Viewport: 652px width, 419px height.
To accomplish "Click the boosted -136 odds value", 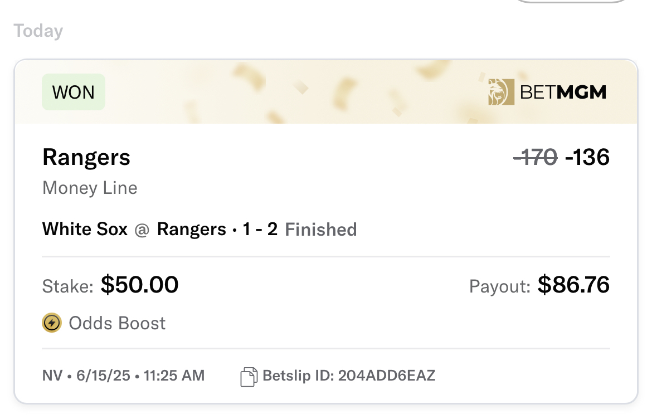I will click(x=587, y=158).
